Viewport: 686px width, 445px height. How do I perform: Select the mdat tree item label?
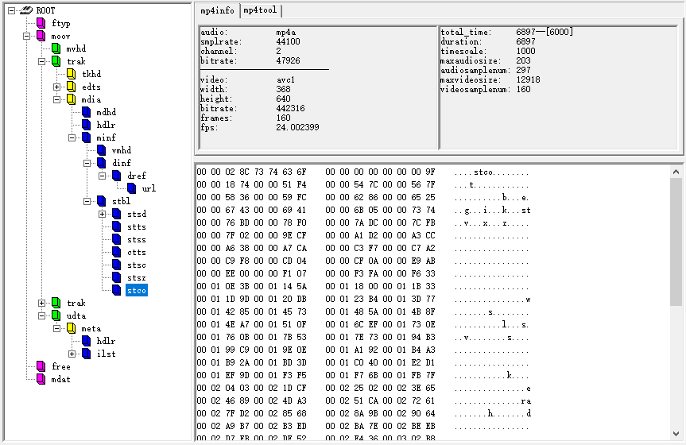coord(61,379)
